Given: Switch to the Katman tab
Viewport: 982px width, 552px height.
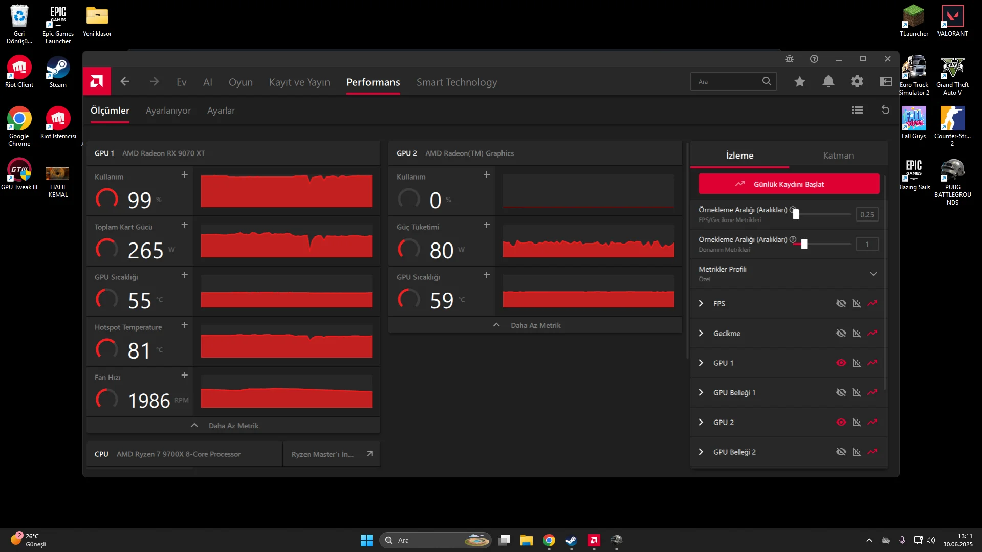Looking at the screenshot, I should click(838, 156).
